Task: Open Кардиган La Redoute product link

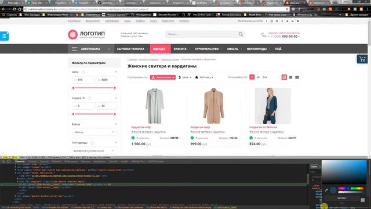Action: tap(263, 127)
